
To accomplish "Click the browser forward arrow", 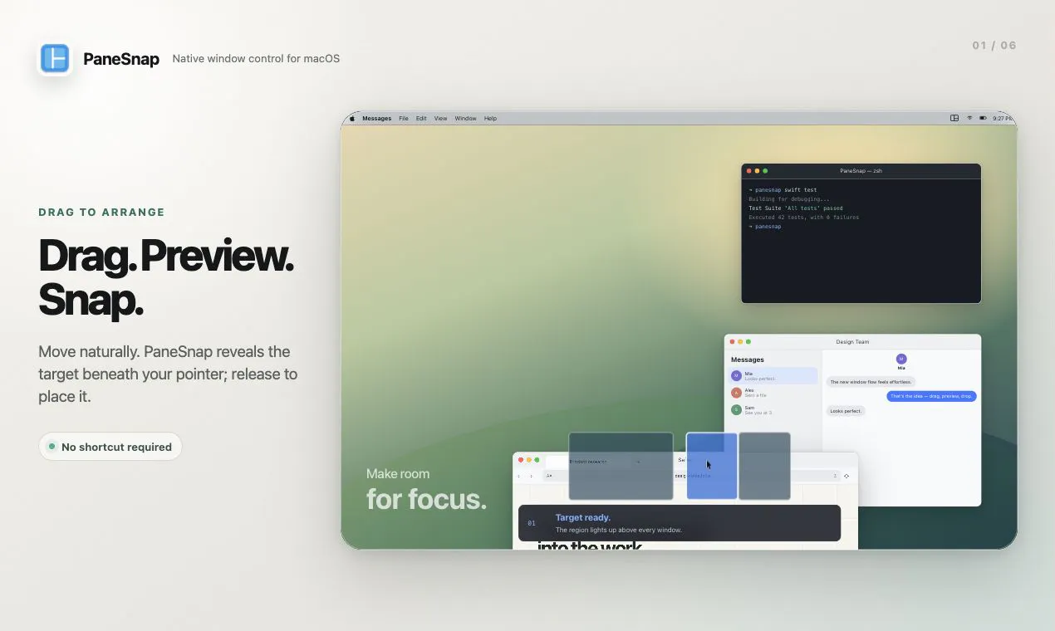I will click(x=532, y=476).
